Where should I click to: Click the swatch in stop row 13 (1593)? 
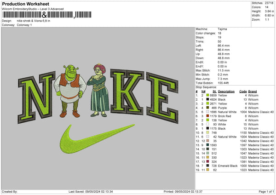207,145
